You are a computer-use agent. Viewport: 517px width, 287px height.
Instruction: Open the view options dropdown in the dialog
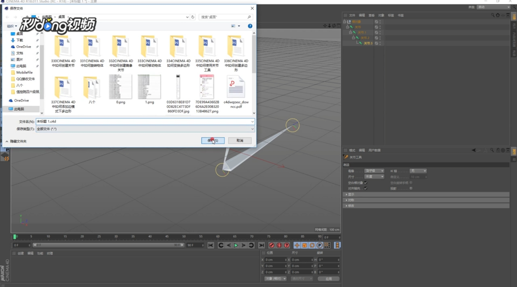pos(239,26)
